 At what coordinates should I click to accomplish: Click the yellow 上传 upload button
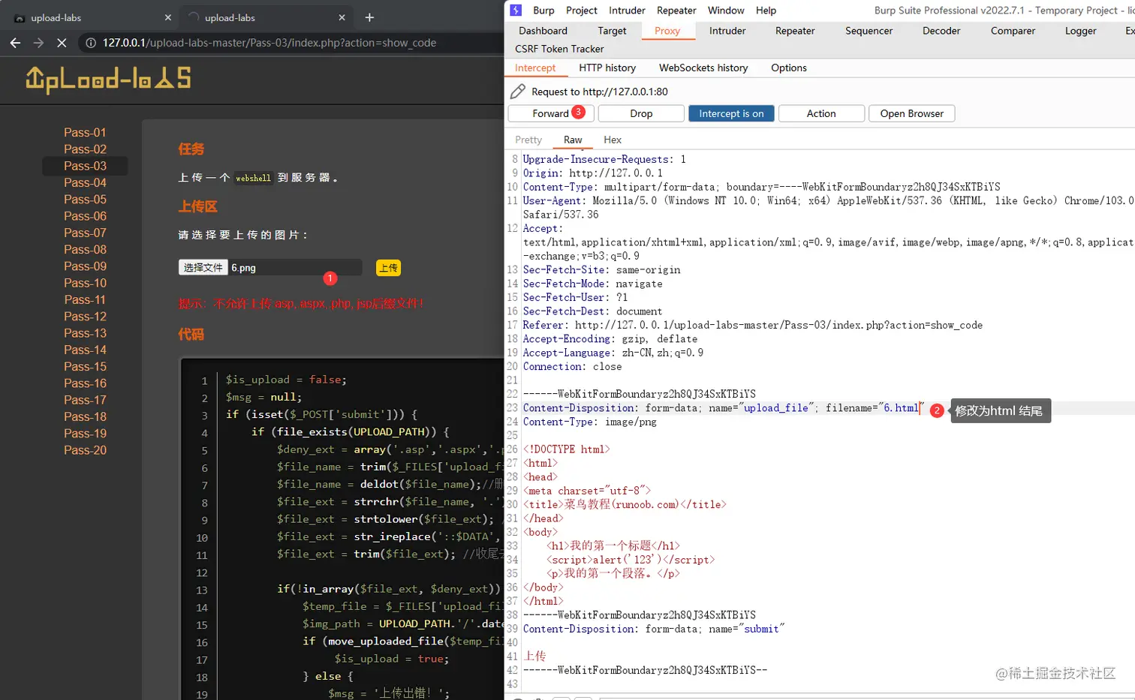coord(388,268)
